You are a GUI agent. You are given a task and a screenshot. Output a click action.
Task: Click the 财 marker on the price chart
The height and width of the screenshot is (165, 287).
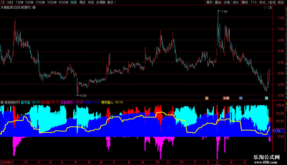(241, 98)
